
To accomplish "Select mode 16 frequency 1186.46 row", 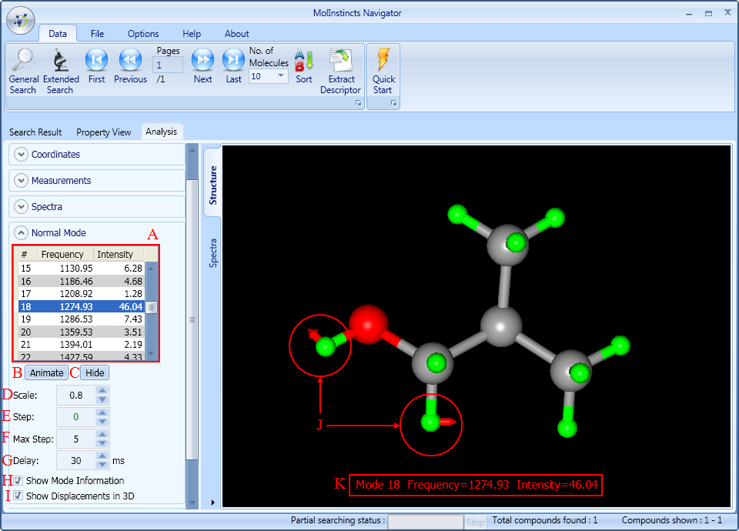I will 81,281.
